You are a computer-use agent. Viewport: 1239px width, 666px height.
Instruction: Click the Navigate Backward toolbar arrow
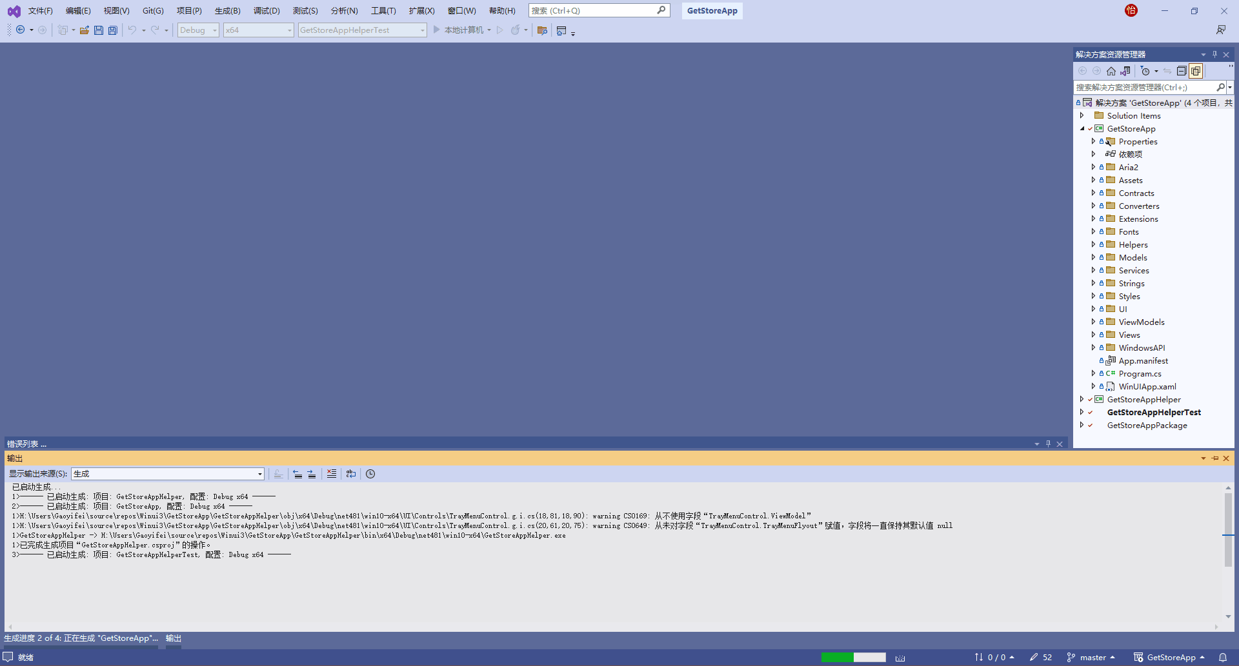pyautogui.click(x=21, y=30)
